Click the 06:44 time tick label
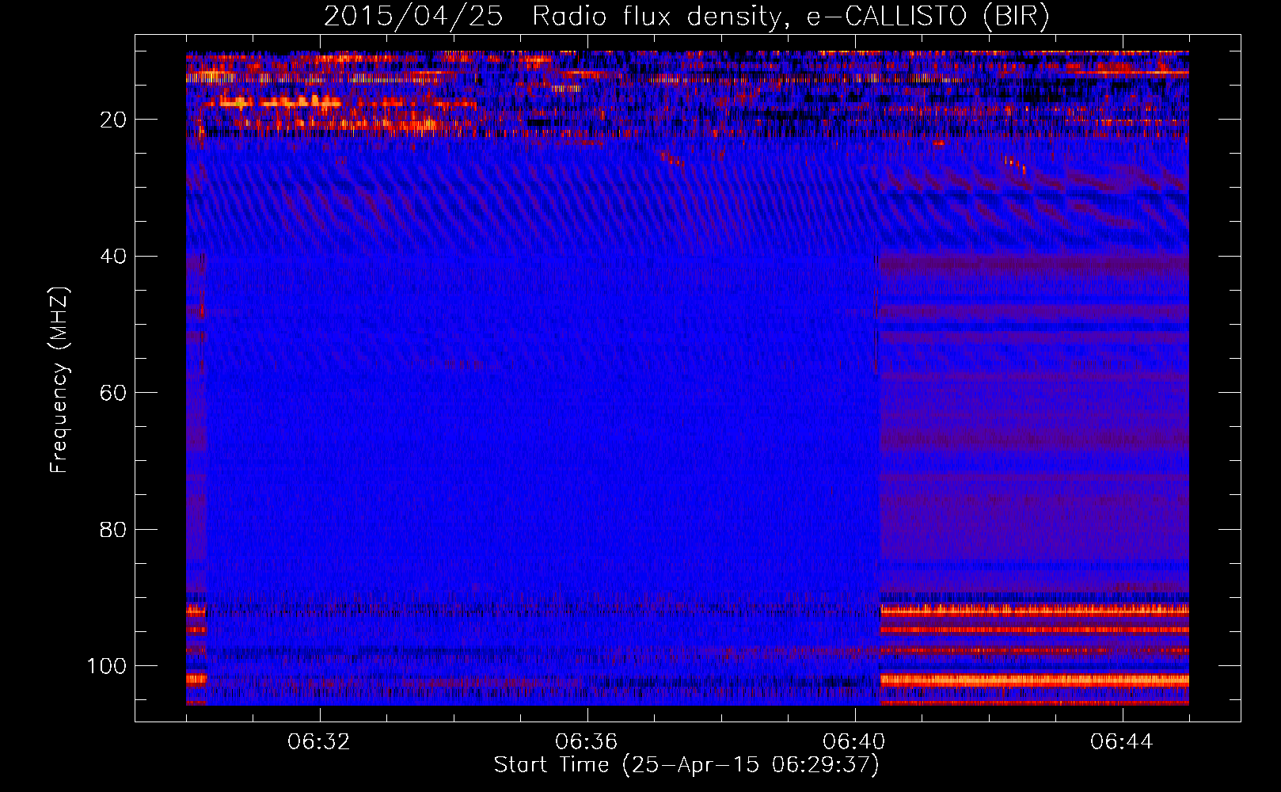This screenshot has height=792, width=1281. [1122, 742]
